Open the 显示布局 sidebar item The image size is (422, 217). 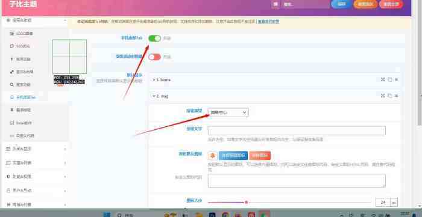(x=22, y=72)
